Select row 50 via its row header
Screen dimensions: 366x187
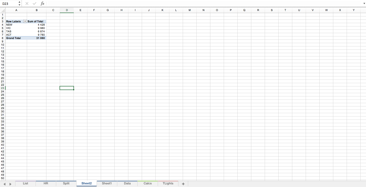(x=3, y=178)
